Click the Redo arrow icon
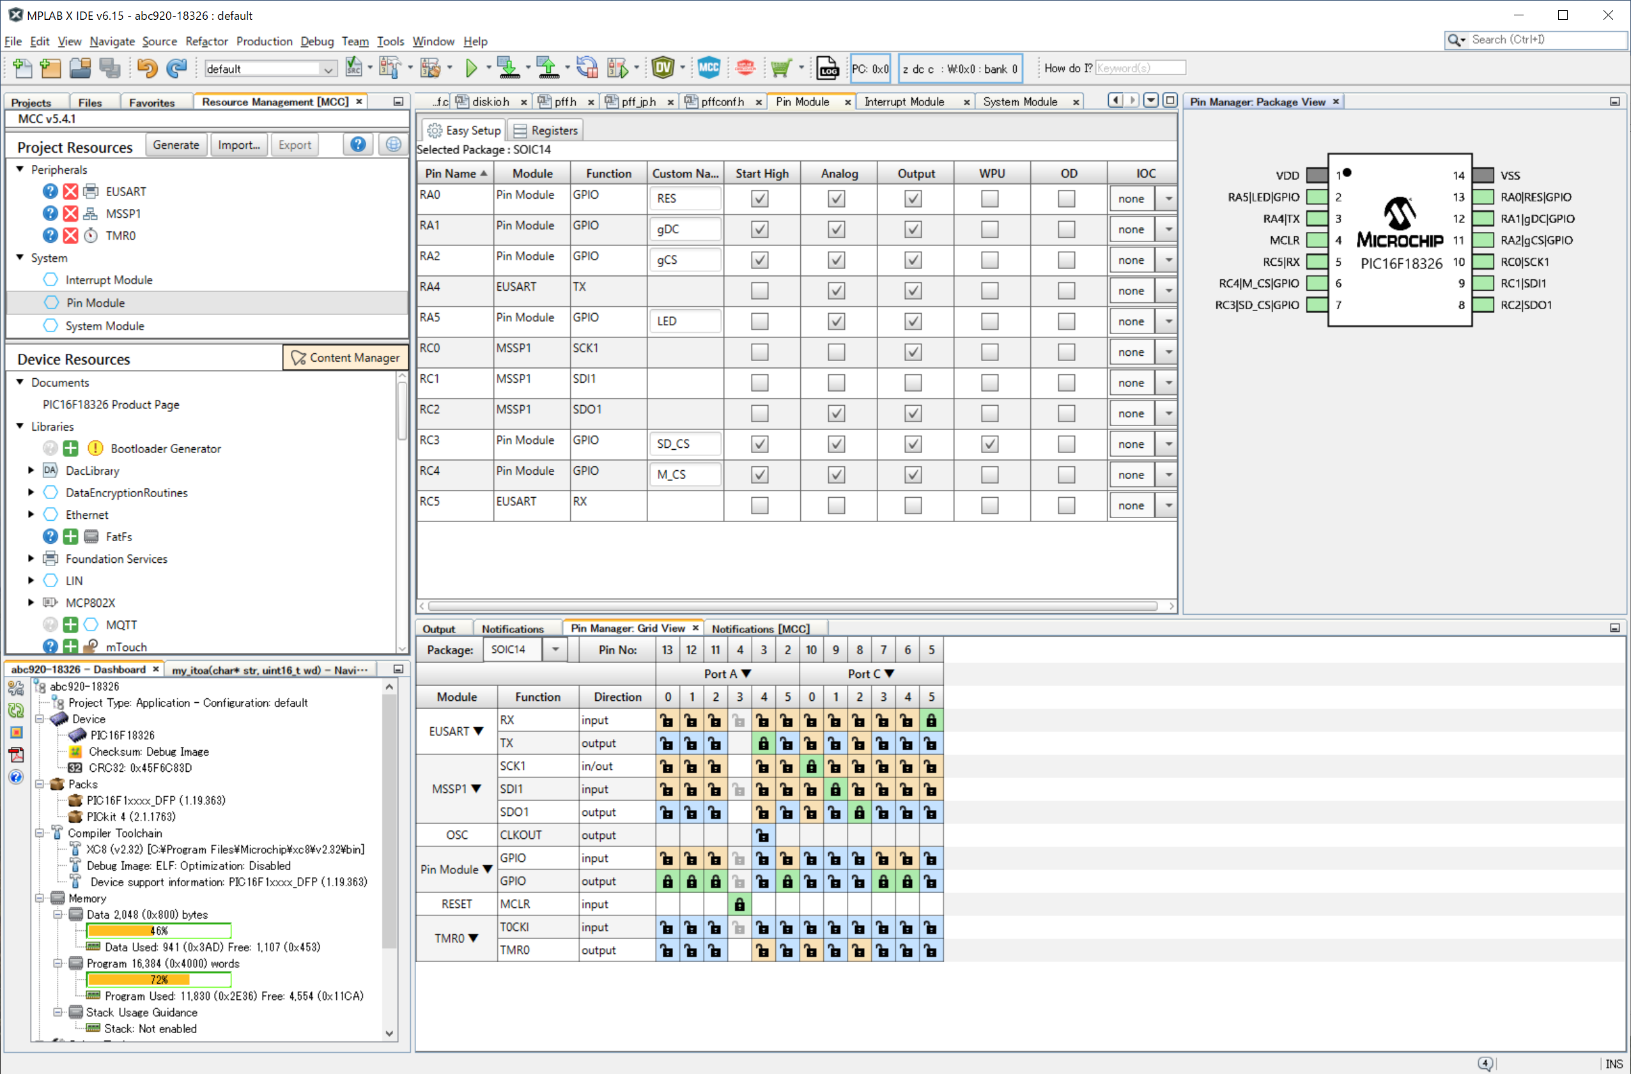The height and width of the screenshot is (1074, 1631). click(177, 68)
